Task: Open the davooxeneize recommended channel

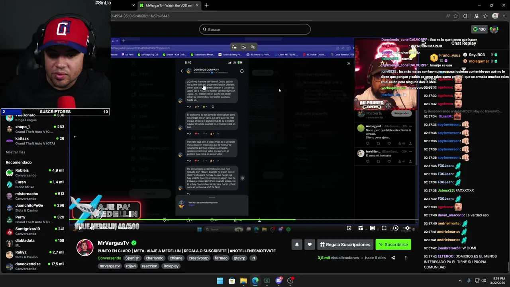Action: [35, 266]
